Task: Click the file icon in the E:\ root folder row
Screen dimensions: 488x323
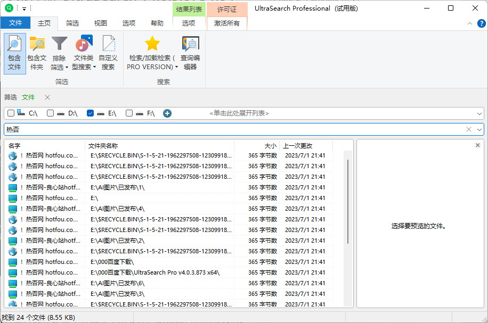Action: (13, 198)
